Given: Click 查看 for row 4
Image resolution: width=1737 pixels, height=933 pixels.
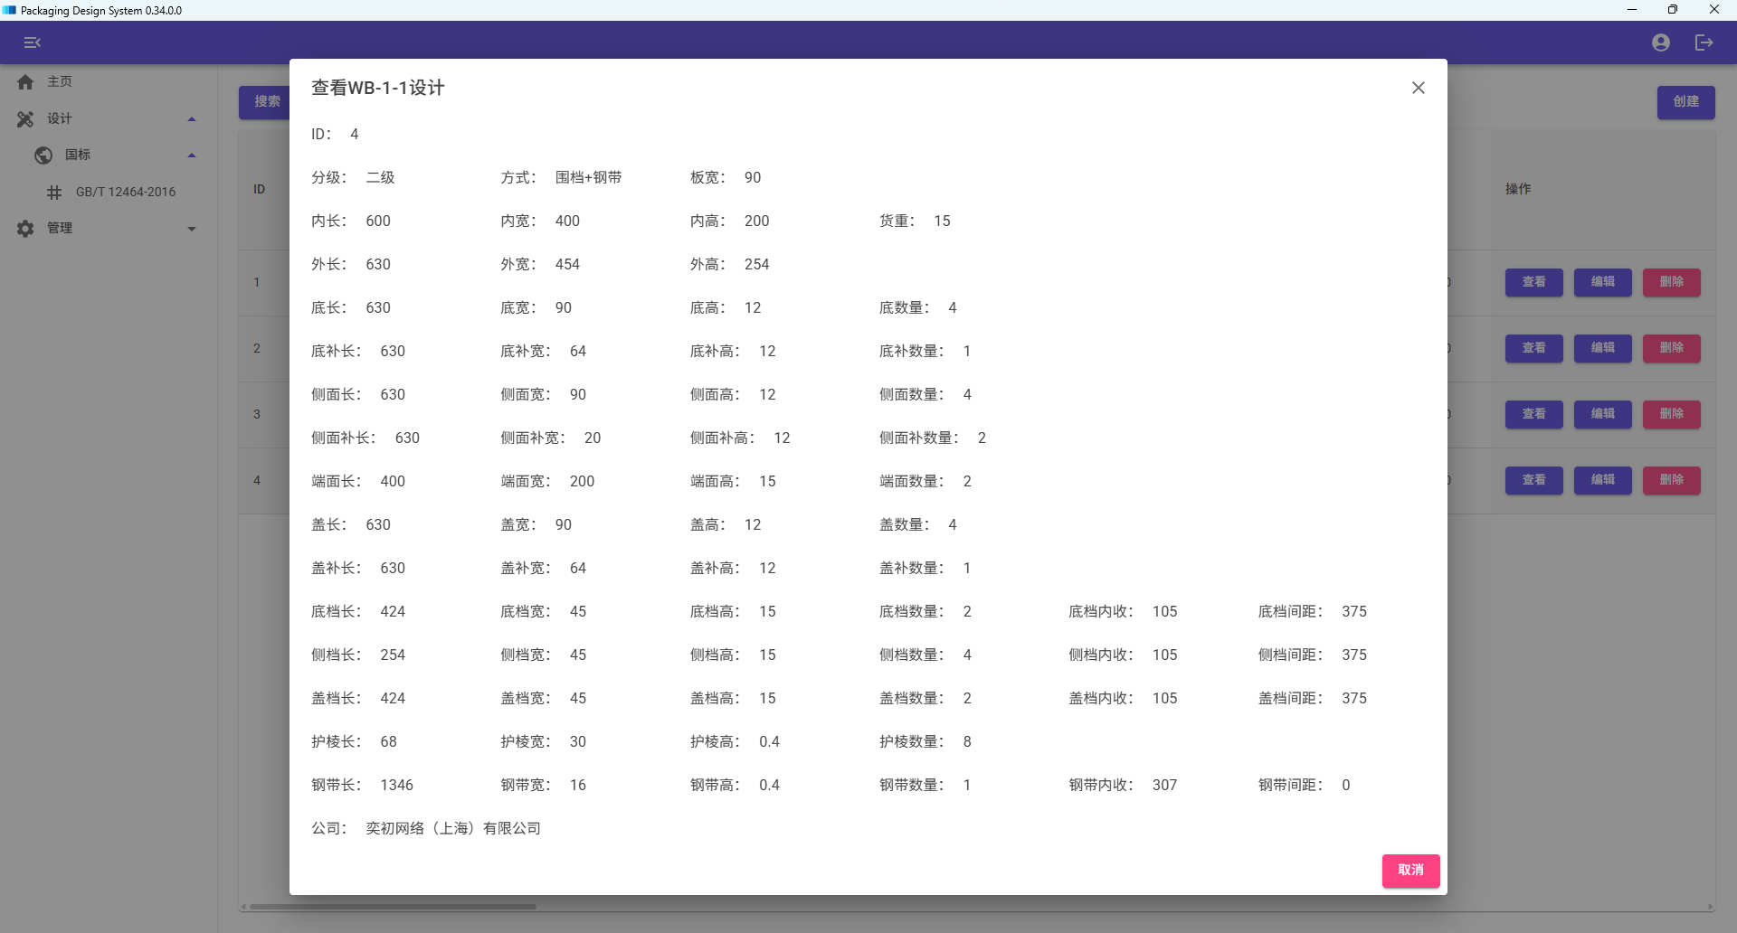Looking at the screenshot, I should coord(1534,480).
